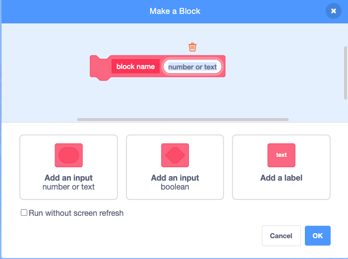Confirm with the OK button
This screenshot has height=259, width=348.
pos(318,236)
